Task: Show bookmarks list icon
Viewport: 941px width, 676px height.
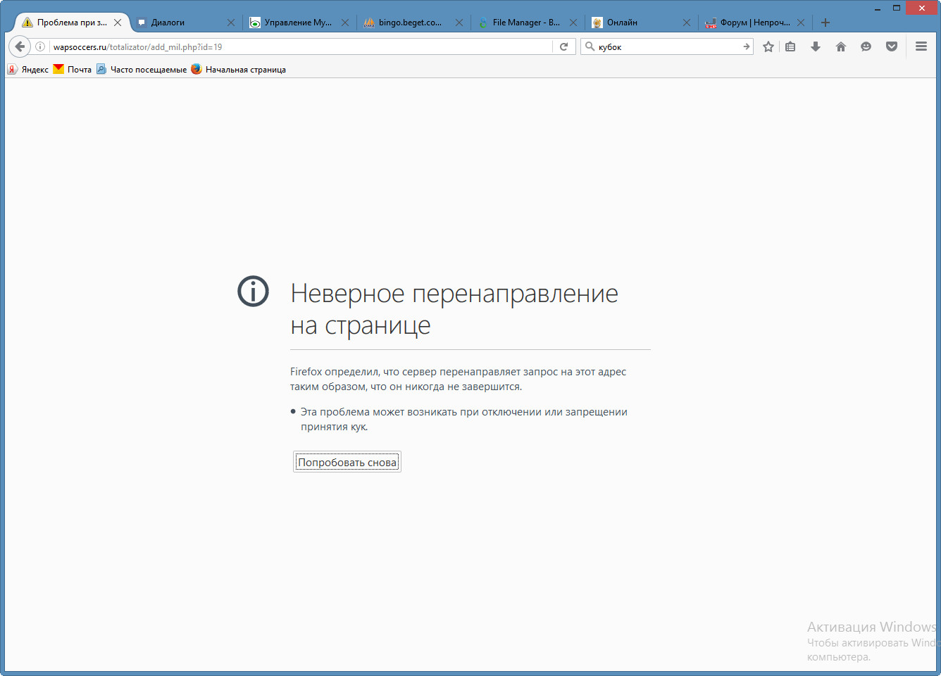Action: (x=790, y=46)
